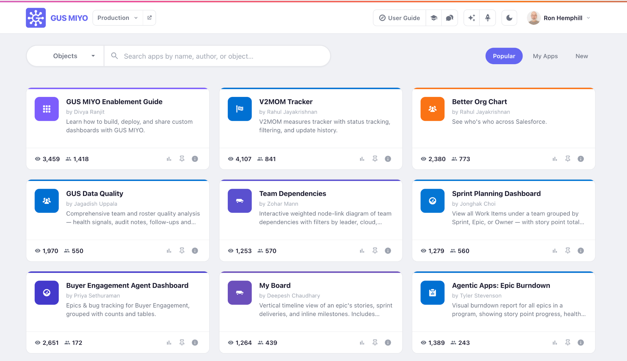Click the Buyer Engagement Agent Dashboard icon
This screenshot has width=627, height=361.
point(47,293)
